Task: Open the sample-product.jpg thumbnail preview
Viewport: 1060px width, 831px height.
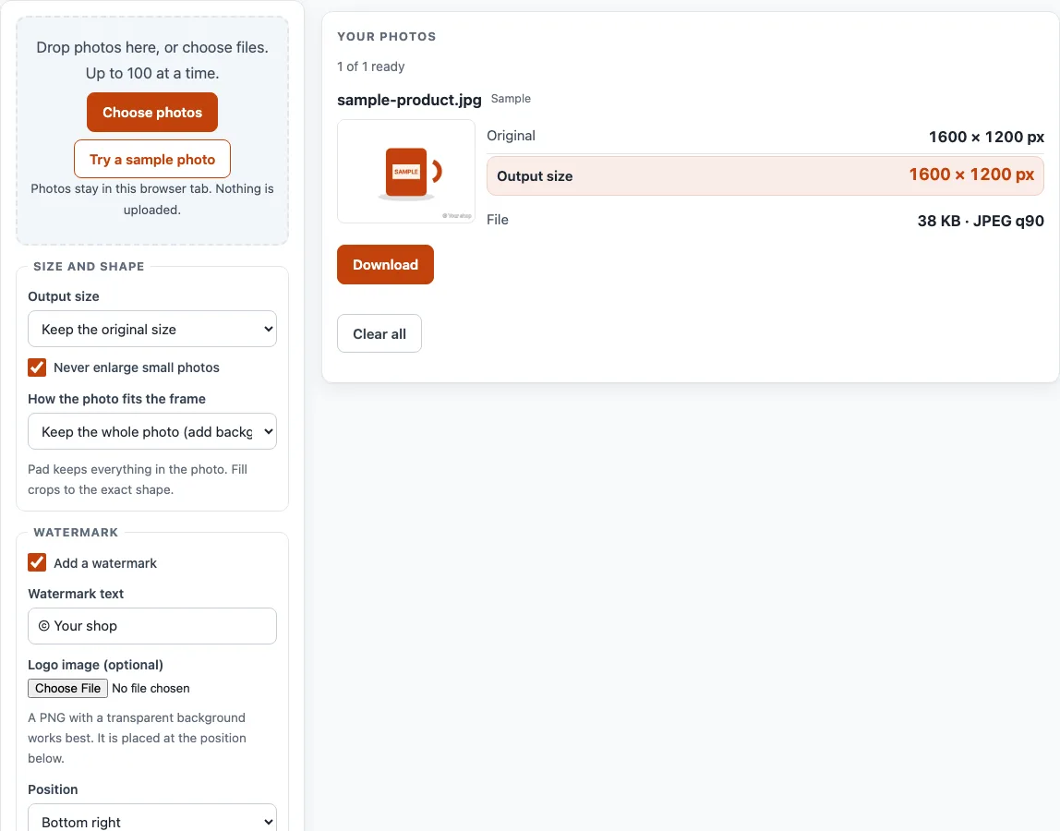Action: coord(406,171)
